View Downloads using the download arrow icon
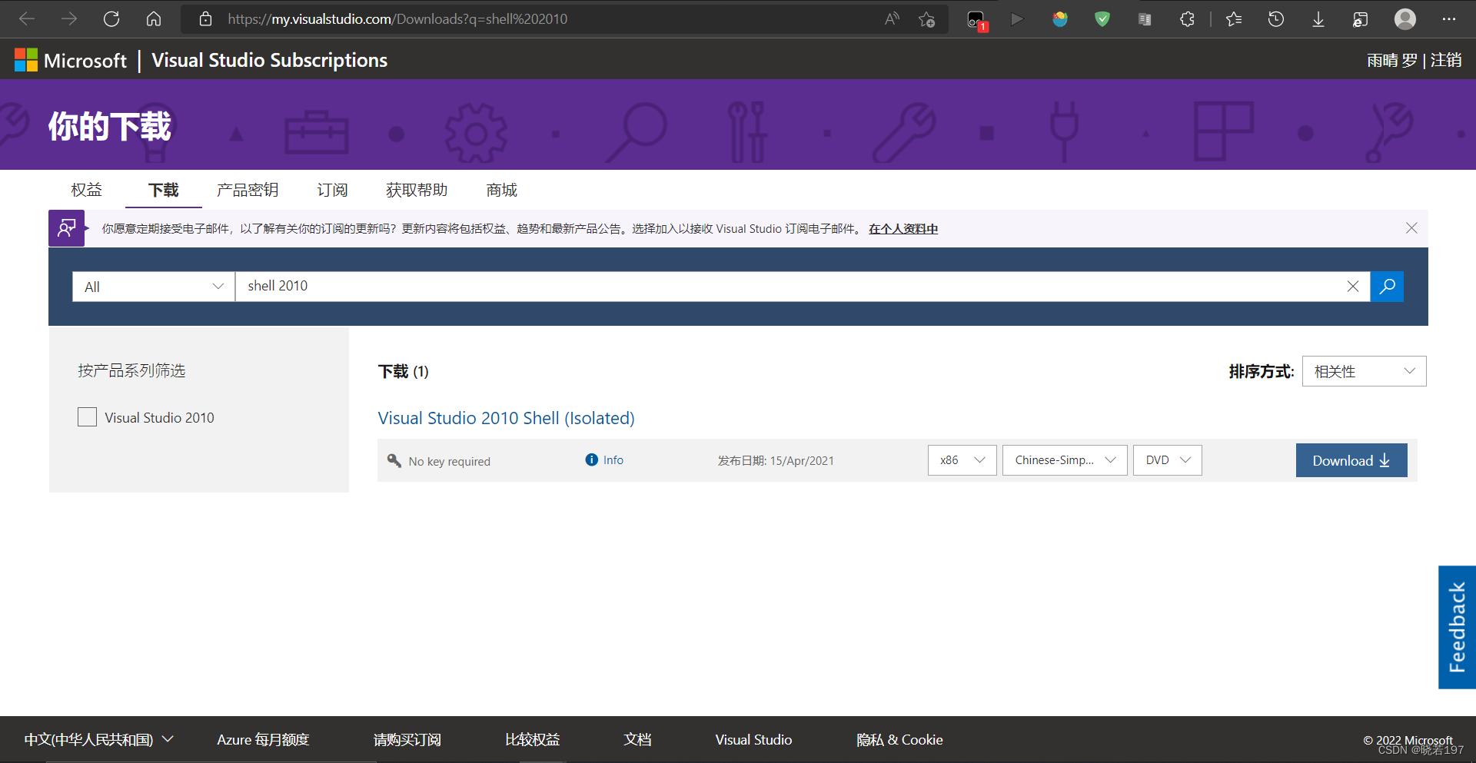Viewport: 1476px width, 763px height. coord(1318,18)
